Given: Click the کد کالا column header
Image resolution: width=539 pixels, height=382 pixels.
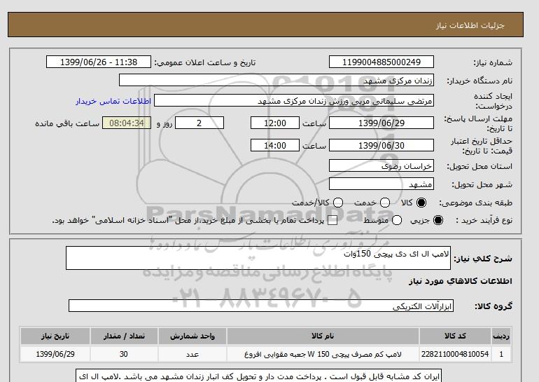Looking at the screenshot, I should pyautogui.click(x=455, y=336).
